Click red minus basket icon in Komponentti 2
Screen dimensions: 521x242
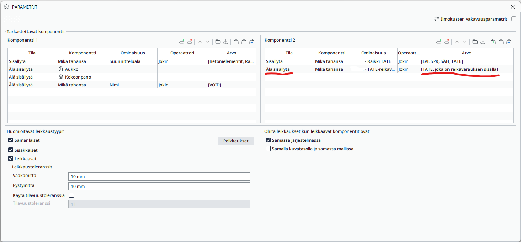pyautogui.click(x=501, y=42)
